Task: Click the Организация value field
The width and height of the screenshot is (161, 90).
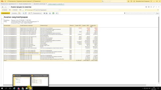Action: 46,10
